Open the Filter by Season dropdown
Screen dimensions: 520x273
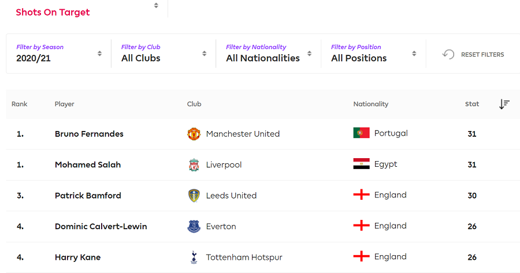(59, 53)
